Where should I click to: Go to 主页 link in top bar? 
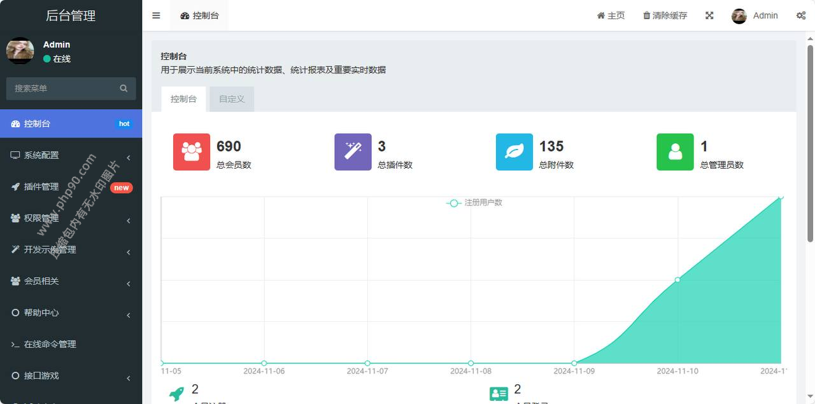coord(611,16)
